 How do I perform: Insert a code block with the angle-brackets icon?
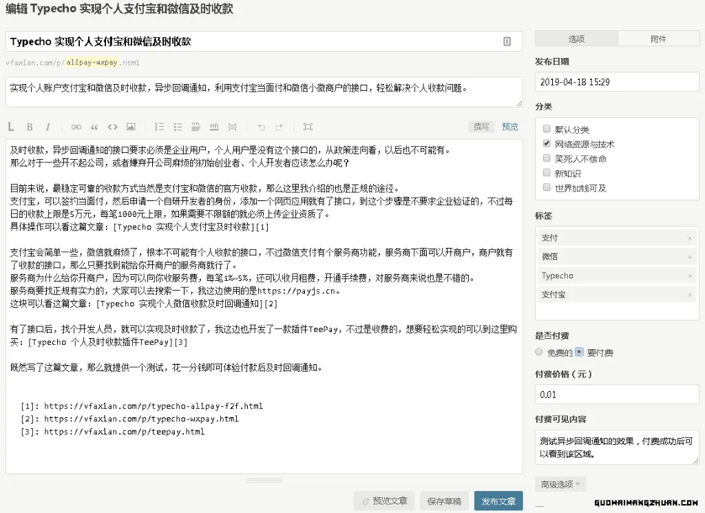click(112, 127)
